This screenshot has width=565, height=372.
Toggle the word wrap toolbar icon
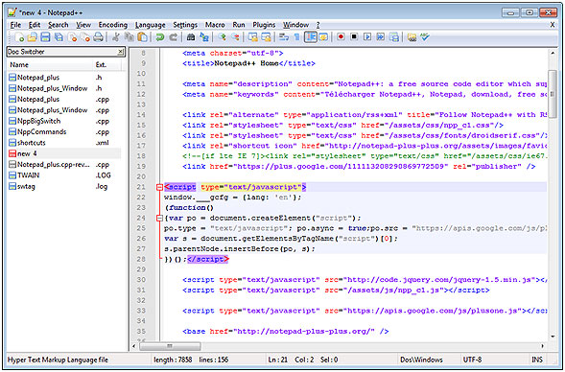click(284, 36)
